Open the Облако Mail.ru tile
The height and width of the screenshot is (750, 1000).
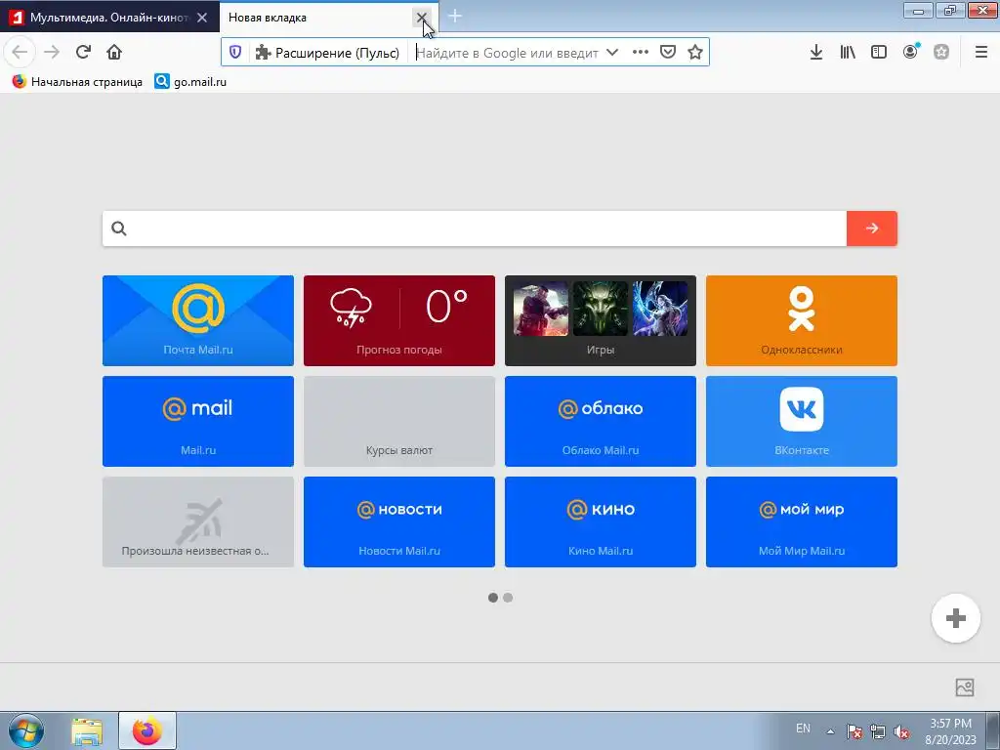pos(601,422)
